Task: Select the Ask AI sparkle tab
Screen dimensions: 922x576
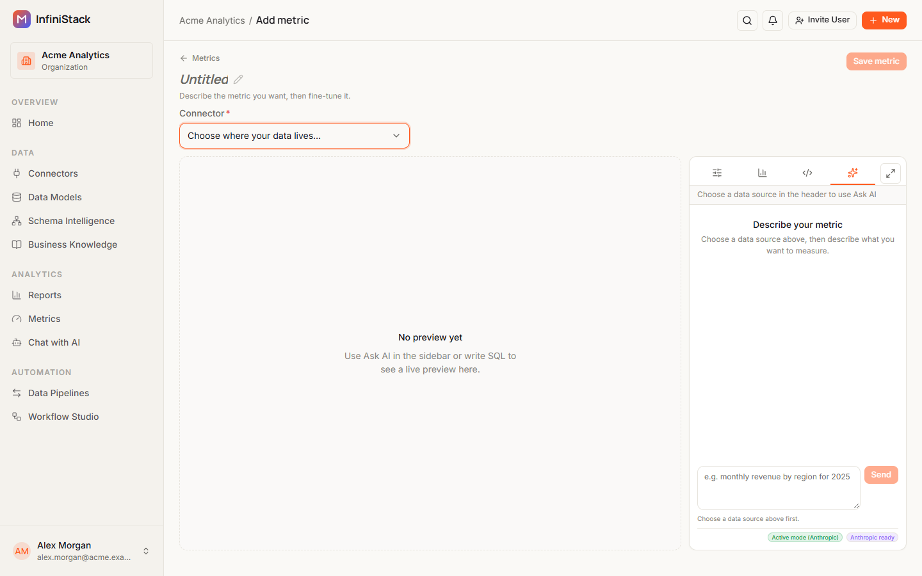Action: click(x=853, y=173)
